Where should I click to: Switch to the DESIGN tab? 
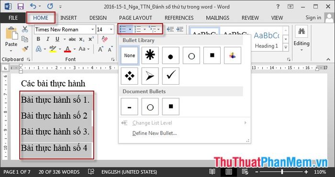pos(98,18)
